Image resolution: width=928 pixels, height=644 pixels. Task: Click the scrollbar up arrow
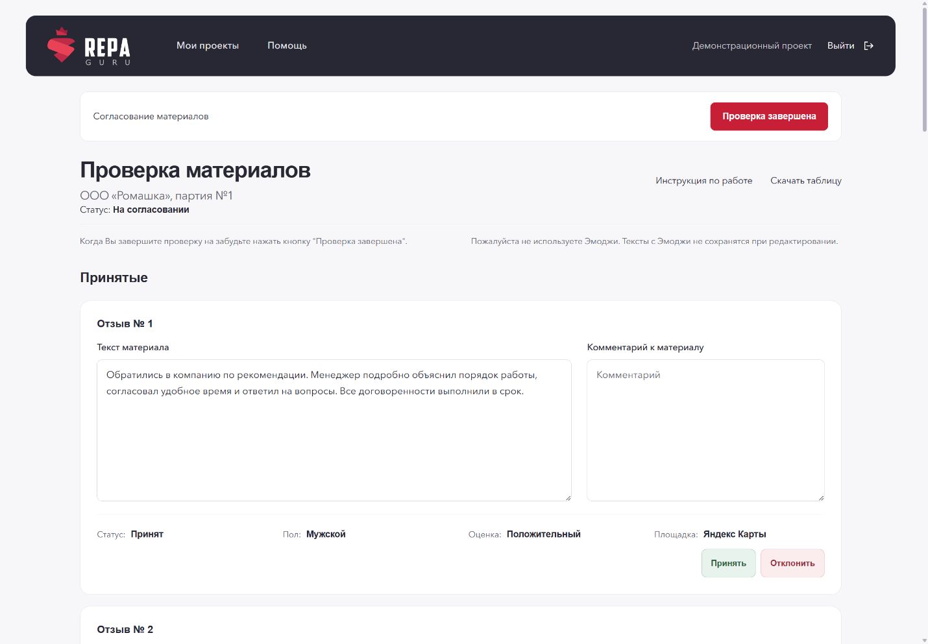tap(924, 4)
